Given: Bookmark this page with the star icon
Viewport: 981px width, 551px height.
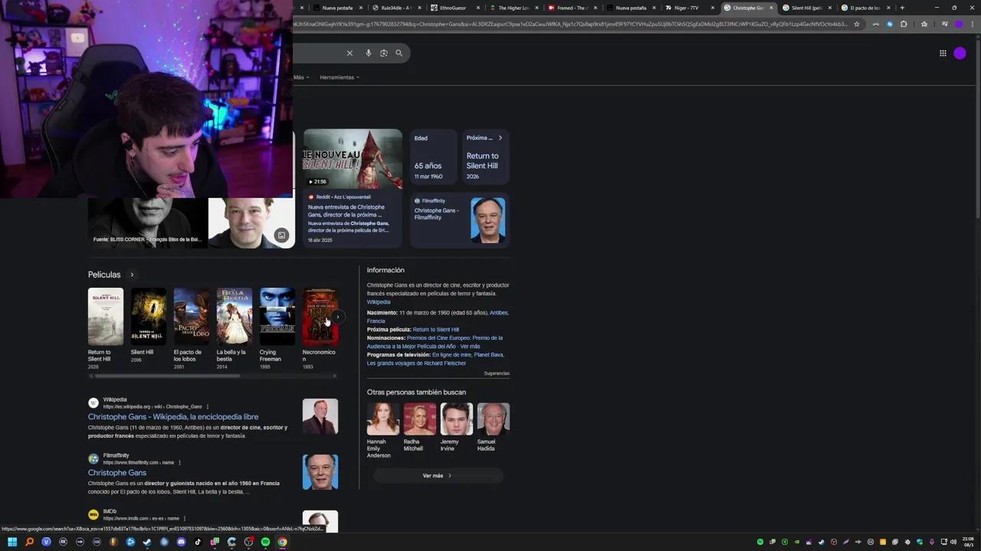Looking at the screenshot, I should coord(857,24).
